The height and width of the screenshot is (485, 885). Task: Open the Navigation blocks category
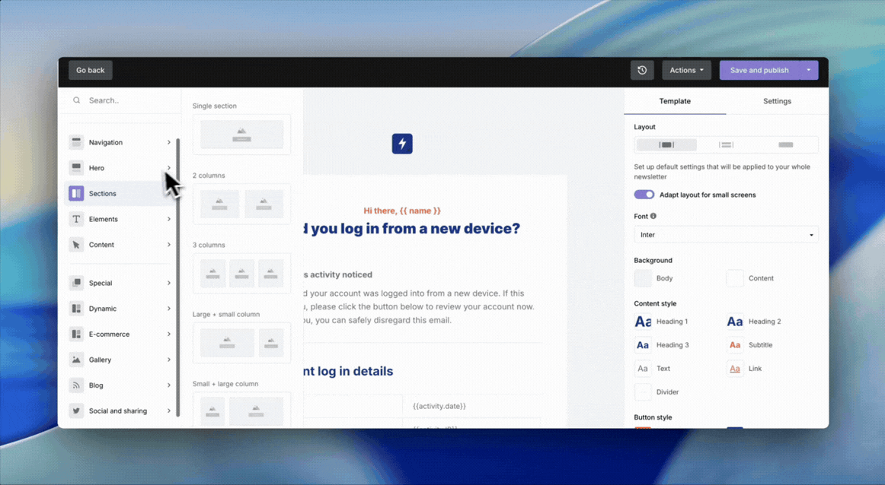coord(107,142)
